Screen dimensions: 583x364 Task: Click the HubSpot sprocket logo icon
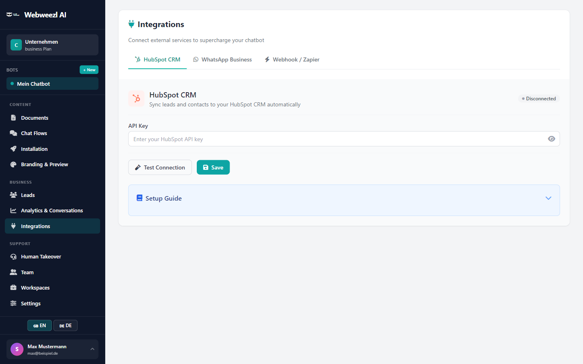136,98
